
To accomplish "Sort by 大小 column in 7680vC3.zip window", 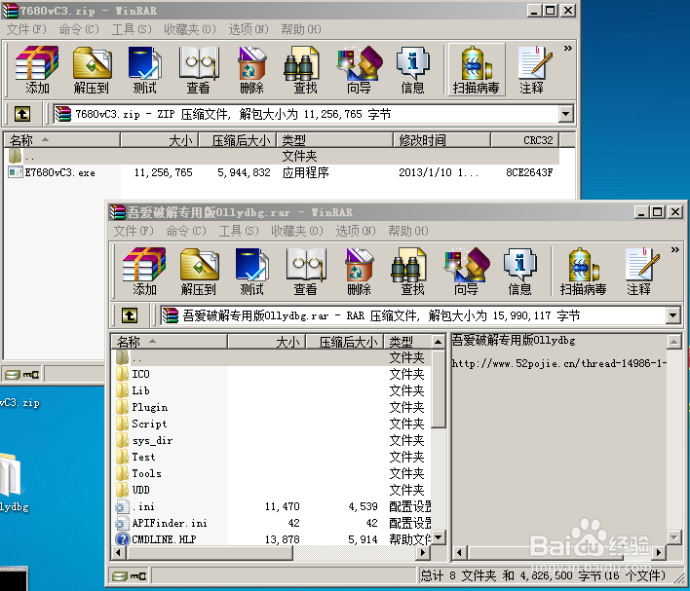I will click(159, 140).
